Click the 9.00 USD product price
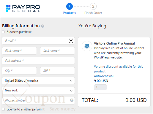 (101, 81)
